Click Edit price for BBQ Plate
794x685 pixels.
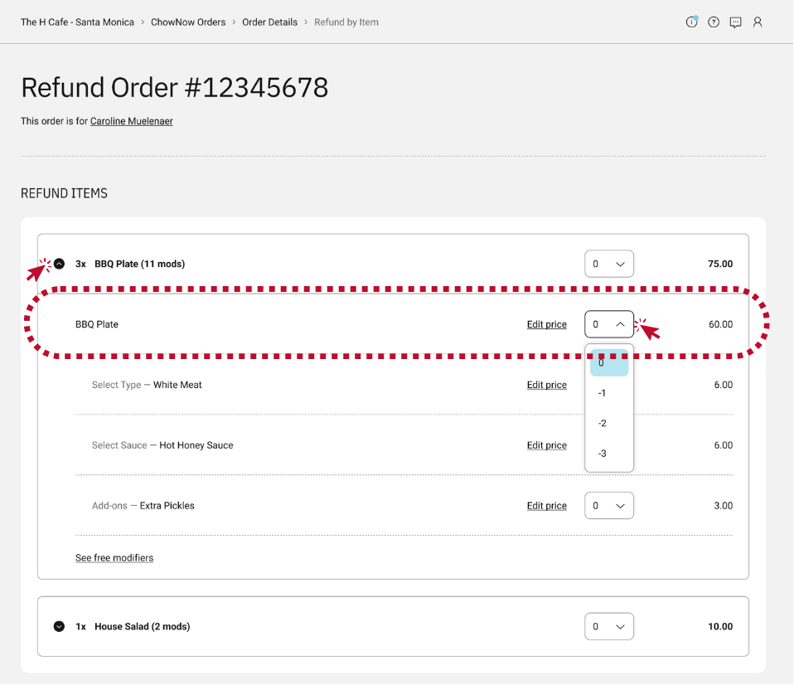click(x=546, y=324)
